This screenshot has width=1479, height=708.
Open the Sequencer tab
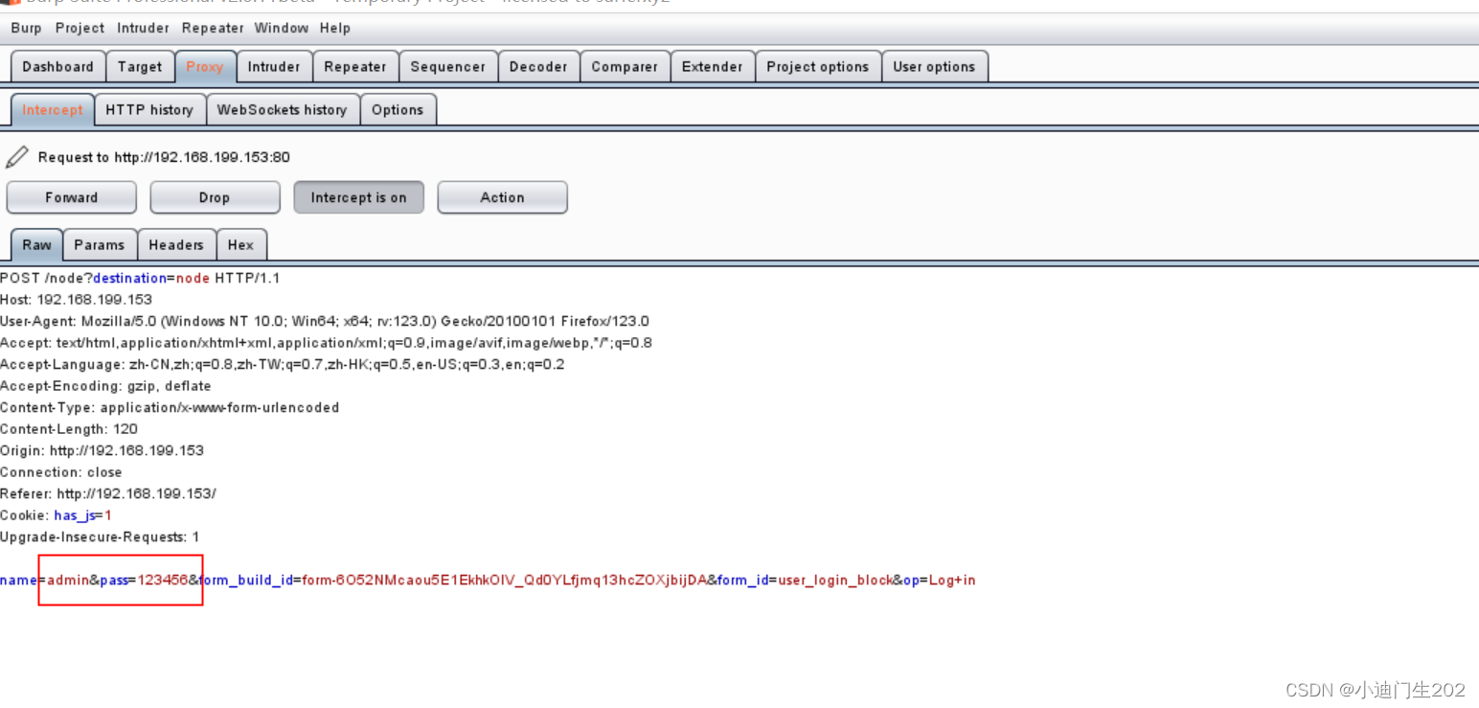tap(448, 67)
